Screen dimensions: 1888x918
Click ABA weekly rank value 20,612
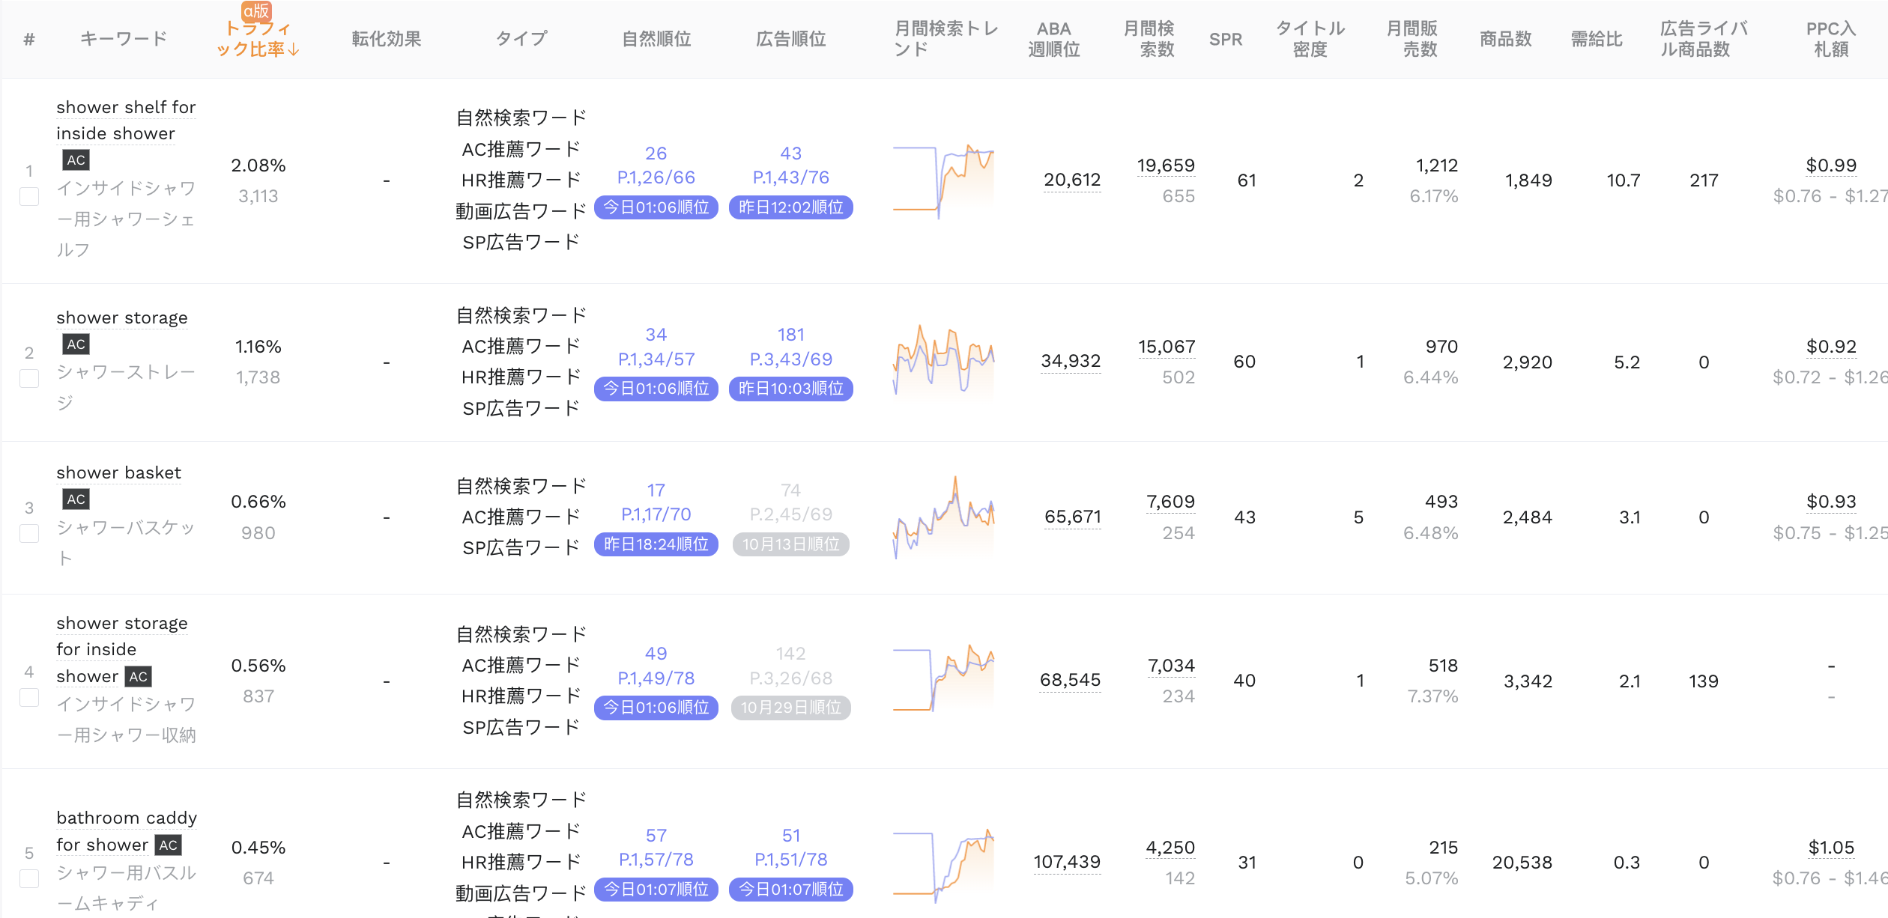point(1072,180)
